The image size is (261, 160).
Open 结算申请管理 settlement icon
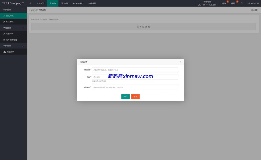[4, 40]
